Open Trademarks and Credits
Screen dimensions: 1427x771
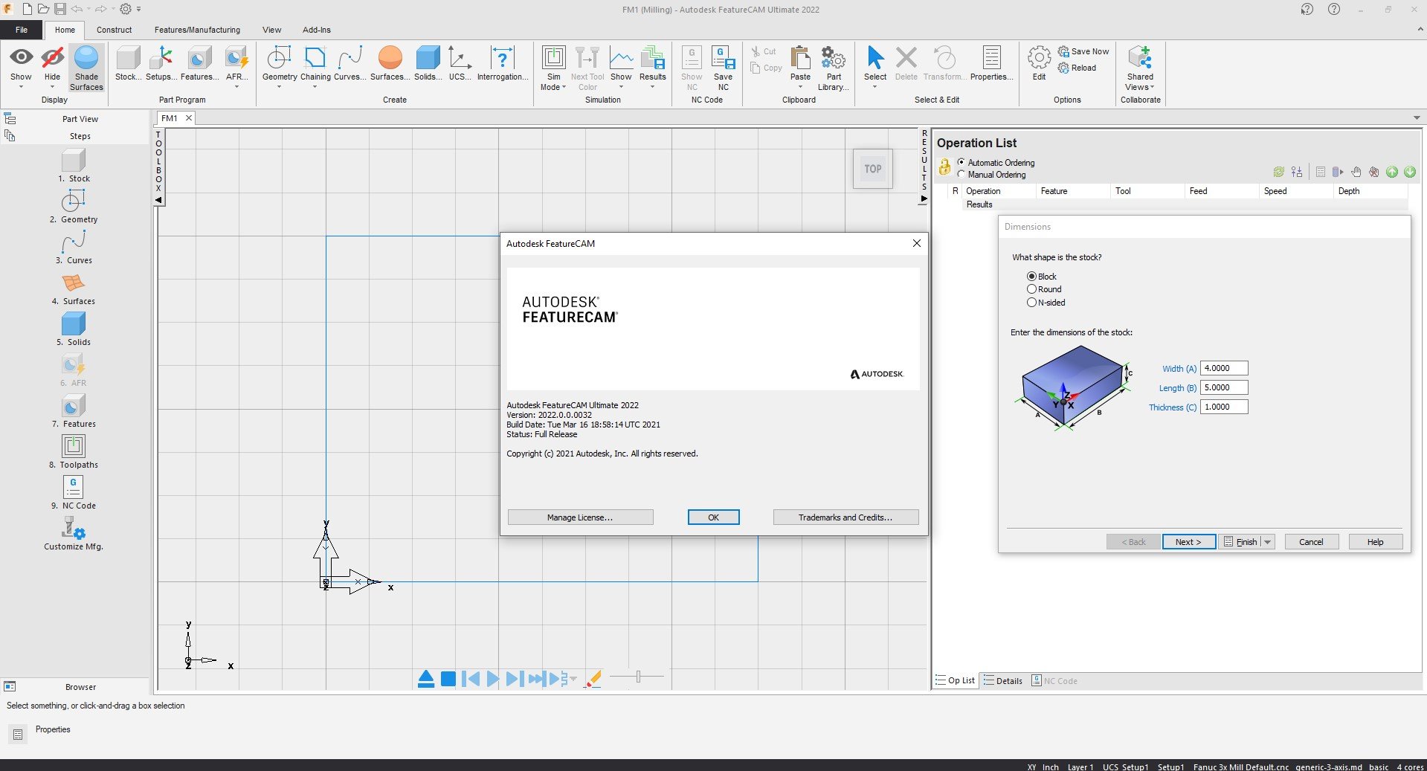click(x=845, y=517)
